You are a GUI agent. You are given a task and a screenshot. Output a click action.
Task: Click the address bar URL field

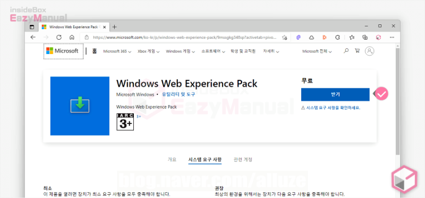tap(184, 38)
